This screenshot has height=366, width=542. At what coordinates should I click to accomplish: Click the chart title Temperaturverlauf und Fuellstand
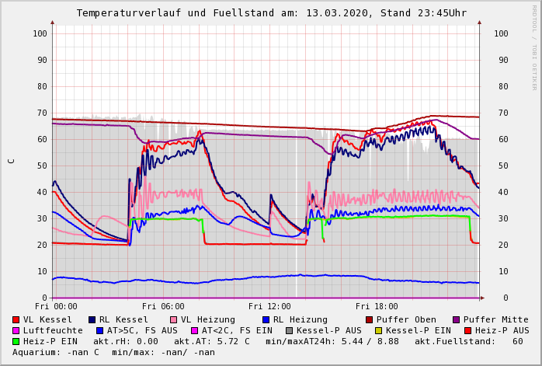(271, 13)
